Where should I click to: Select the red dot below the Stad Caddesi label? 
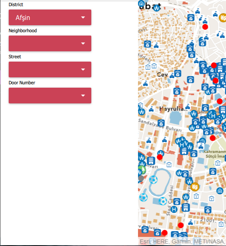click(x=181, y=225)
